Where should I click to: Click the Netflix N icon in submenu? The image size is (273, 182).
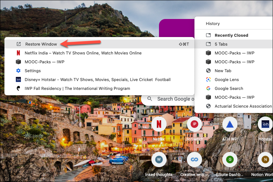[x=18, y=53]
